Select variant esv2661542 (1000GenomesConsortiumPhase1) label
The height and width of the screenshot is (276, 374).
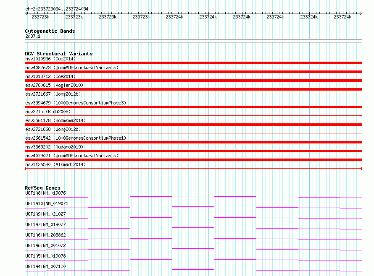76,138
